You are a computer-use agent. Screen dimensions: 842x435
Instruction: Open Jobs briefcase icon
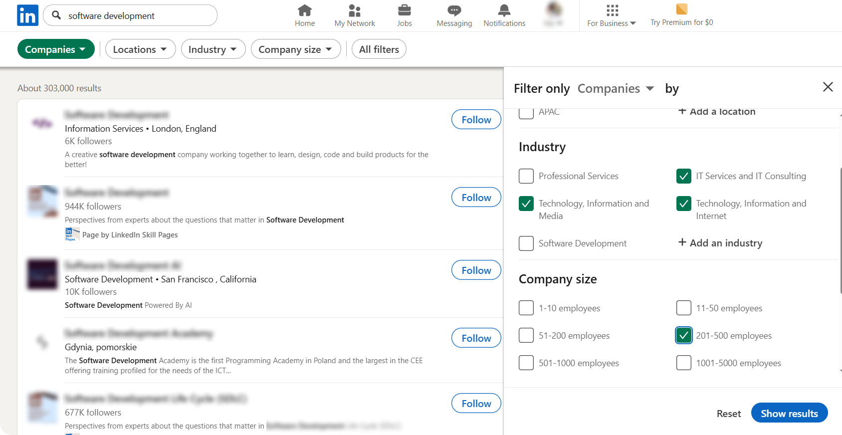pyautogui.click(x=405, y=10)
